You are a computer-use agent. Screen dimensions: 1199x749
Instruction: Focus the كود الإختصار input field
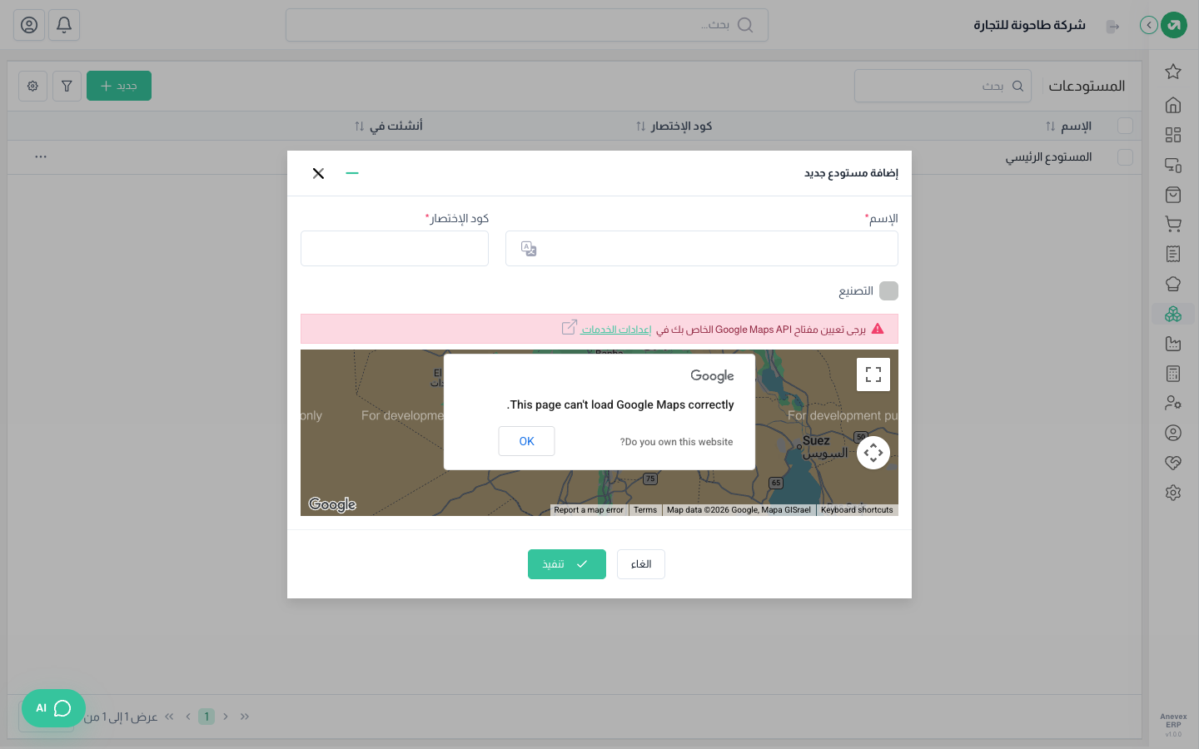point(395,249)
